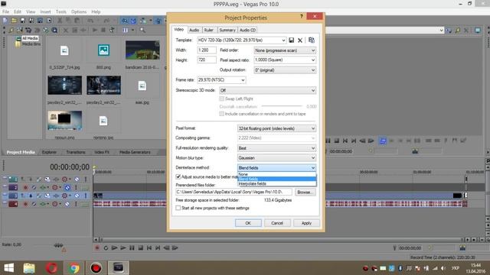Open Google Chrome from the taskbar
The height and width of the screenshot is (275, 490).
click(x=74, y=268)
